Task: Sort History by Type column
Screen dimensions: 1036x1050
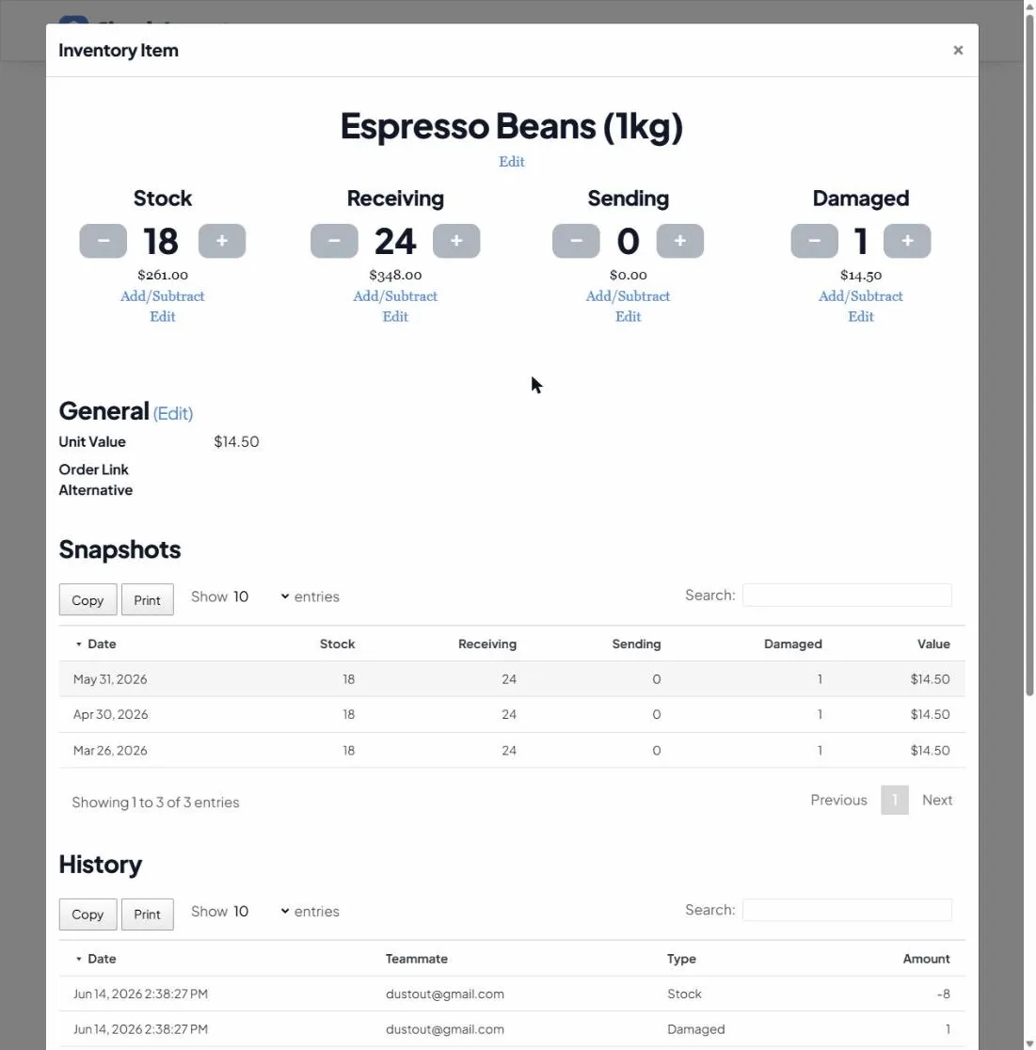Action: tap(681, 959)
